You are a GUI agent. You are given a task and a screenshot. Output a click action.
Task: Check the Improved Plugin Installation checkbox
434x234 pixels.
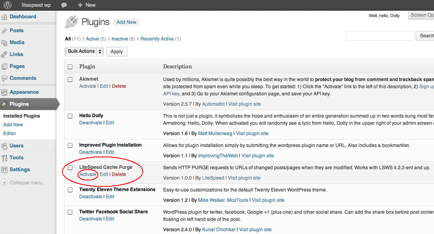(x=70, y=145)
